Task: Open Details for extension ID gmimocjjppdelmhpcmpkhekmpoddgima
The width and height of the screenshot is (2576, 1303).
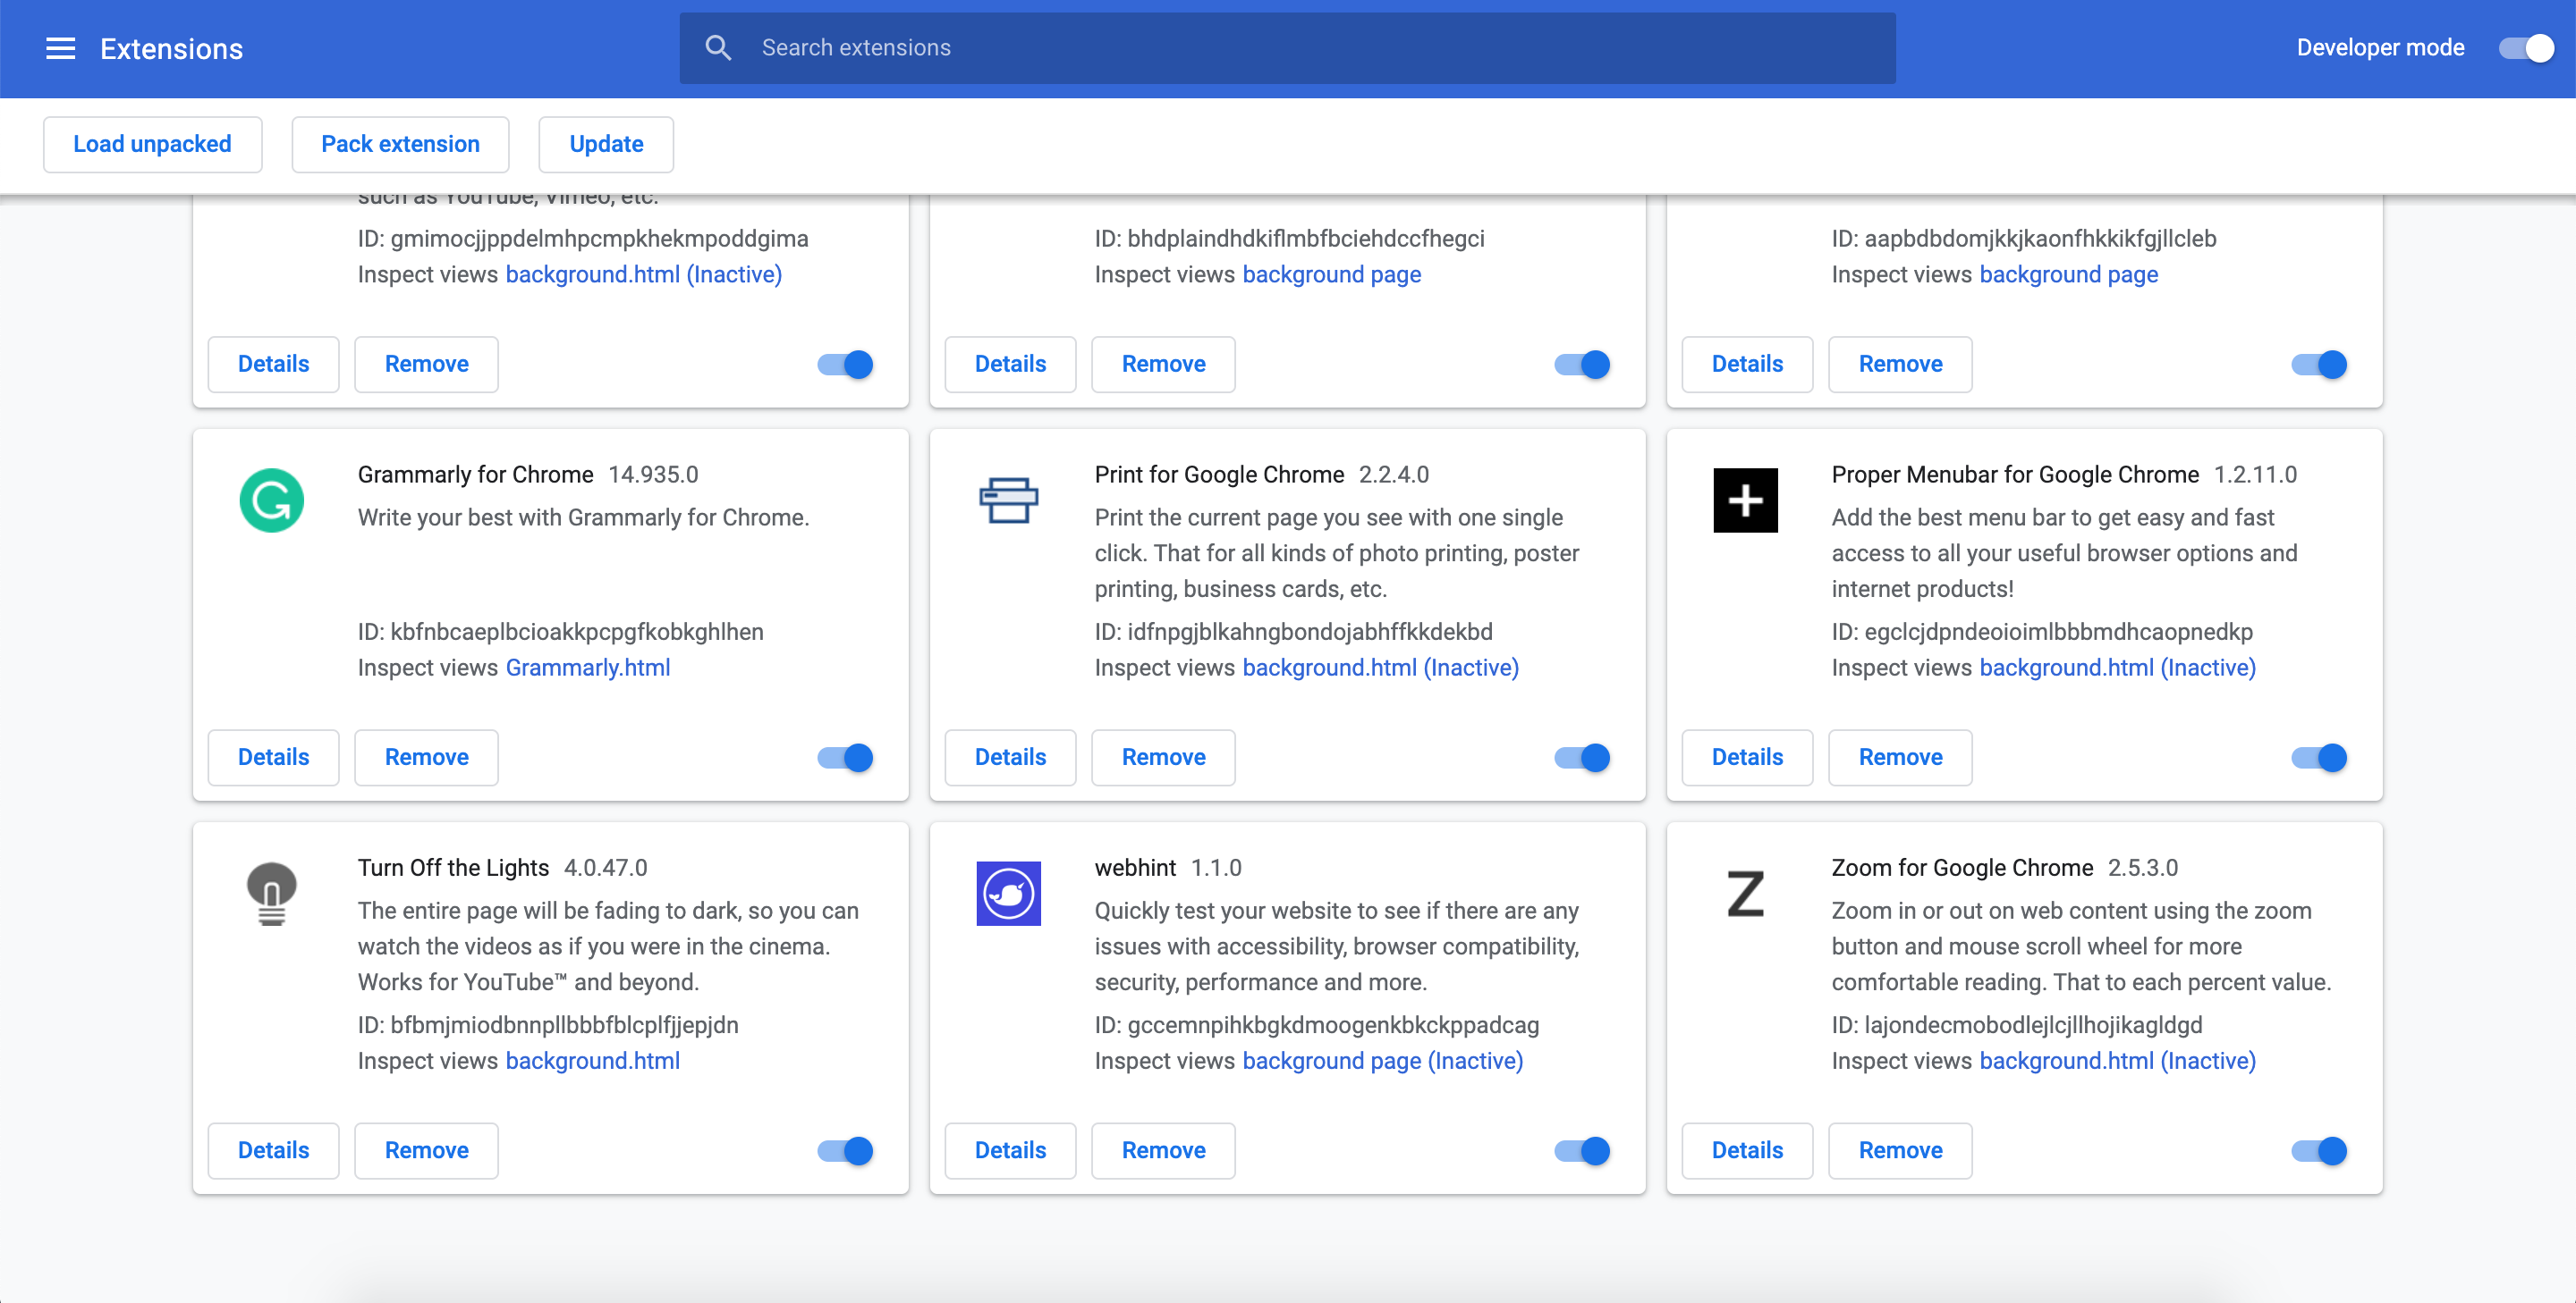Action: (x=273, y=365)
